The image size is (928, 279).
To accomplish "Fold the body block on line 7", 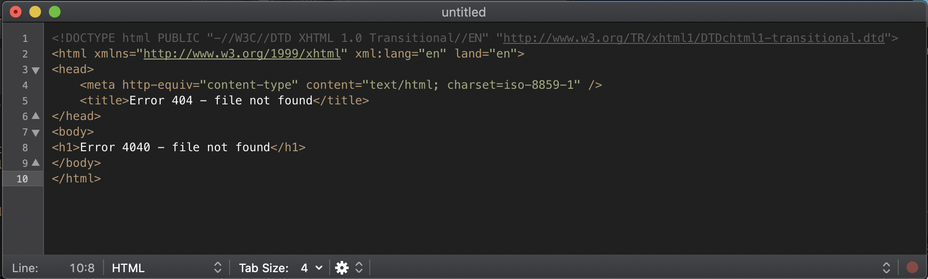I will tap(36, 133).
